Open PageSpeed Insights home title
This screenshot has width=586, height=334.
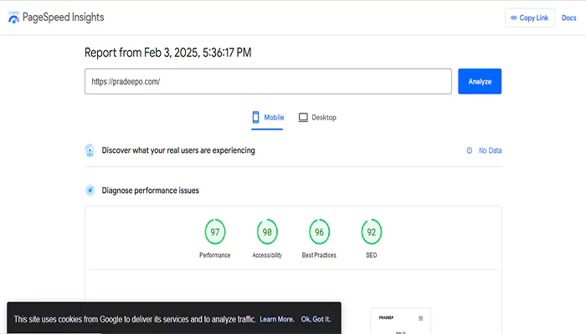[x=63, y=18]
